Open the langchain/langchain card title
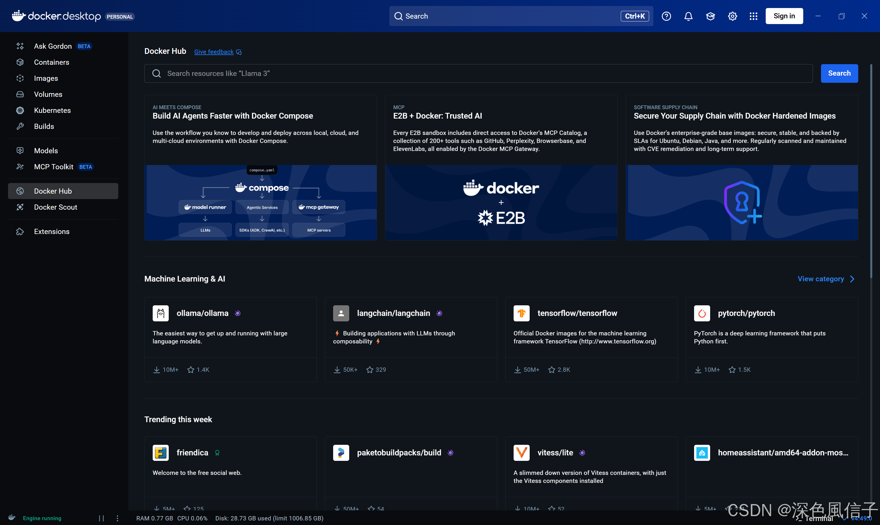Screen dimensions: 880x525 click(394, 313)
